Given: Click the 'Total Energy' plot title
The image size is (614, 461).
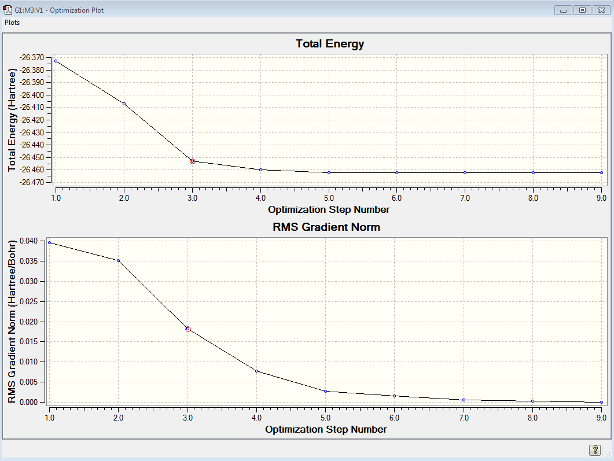Looking at the screenshot, I should (330, 44).
